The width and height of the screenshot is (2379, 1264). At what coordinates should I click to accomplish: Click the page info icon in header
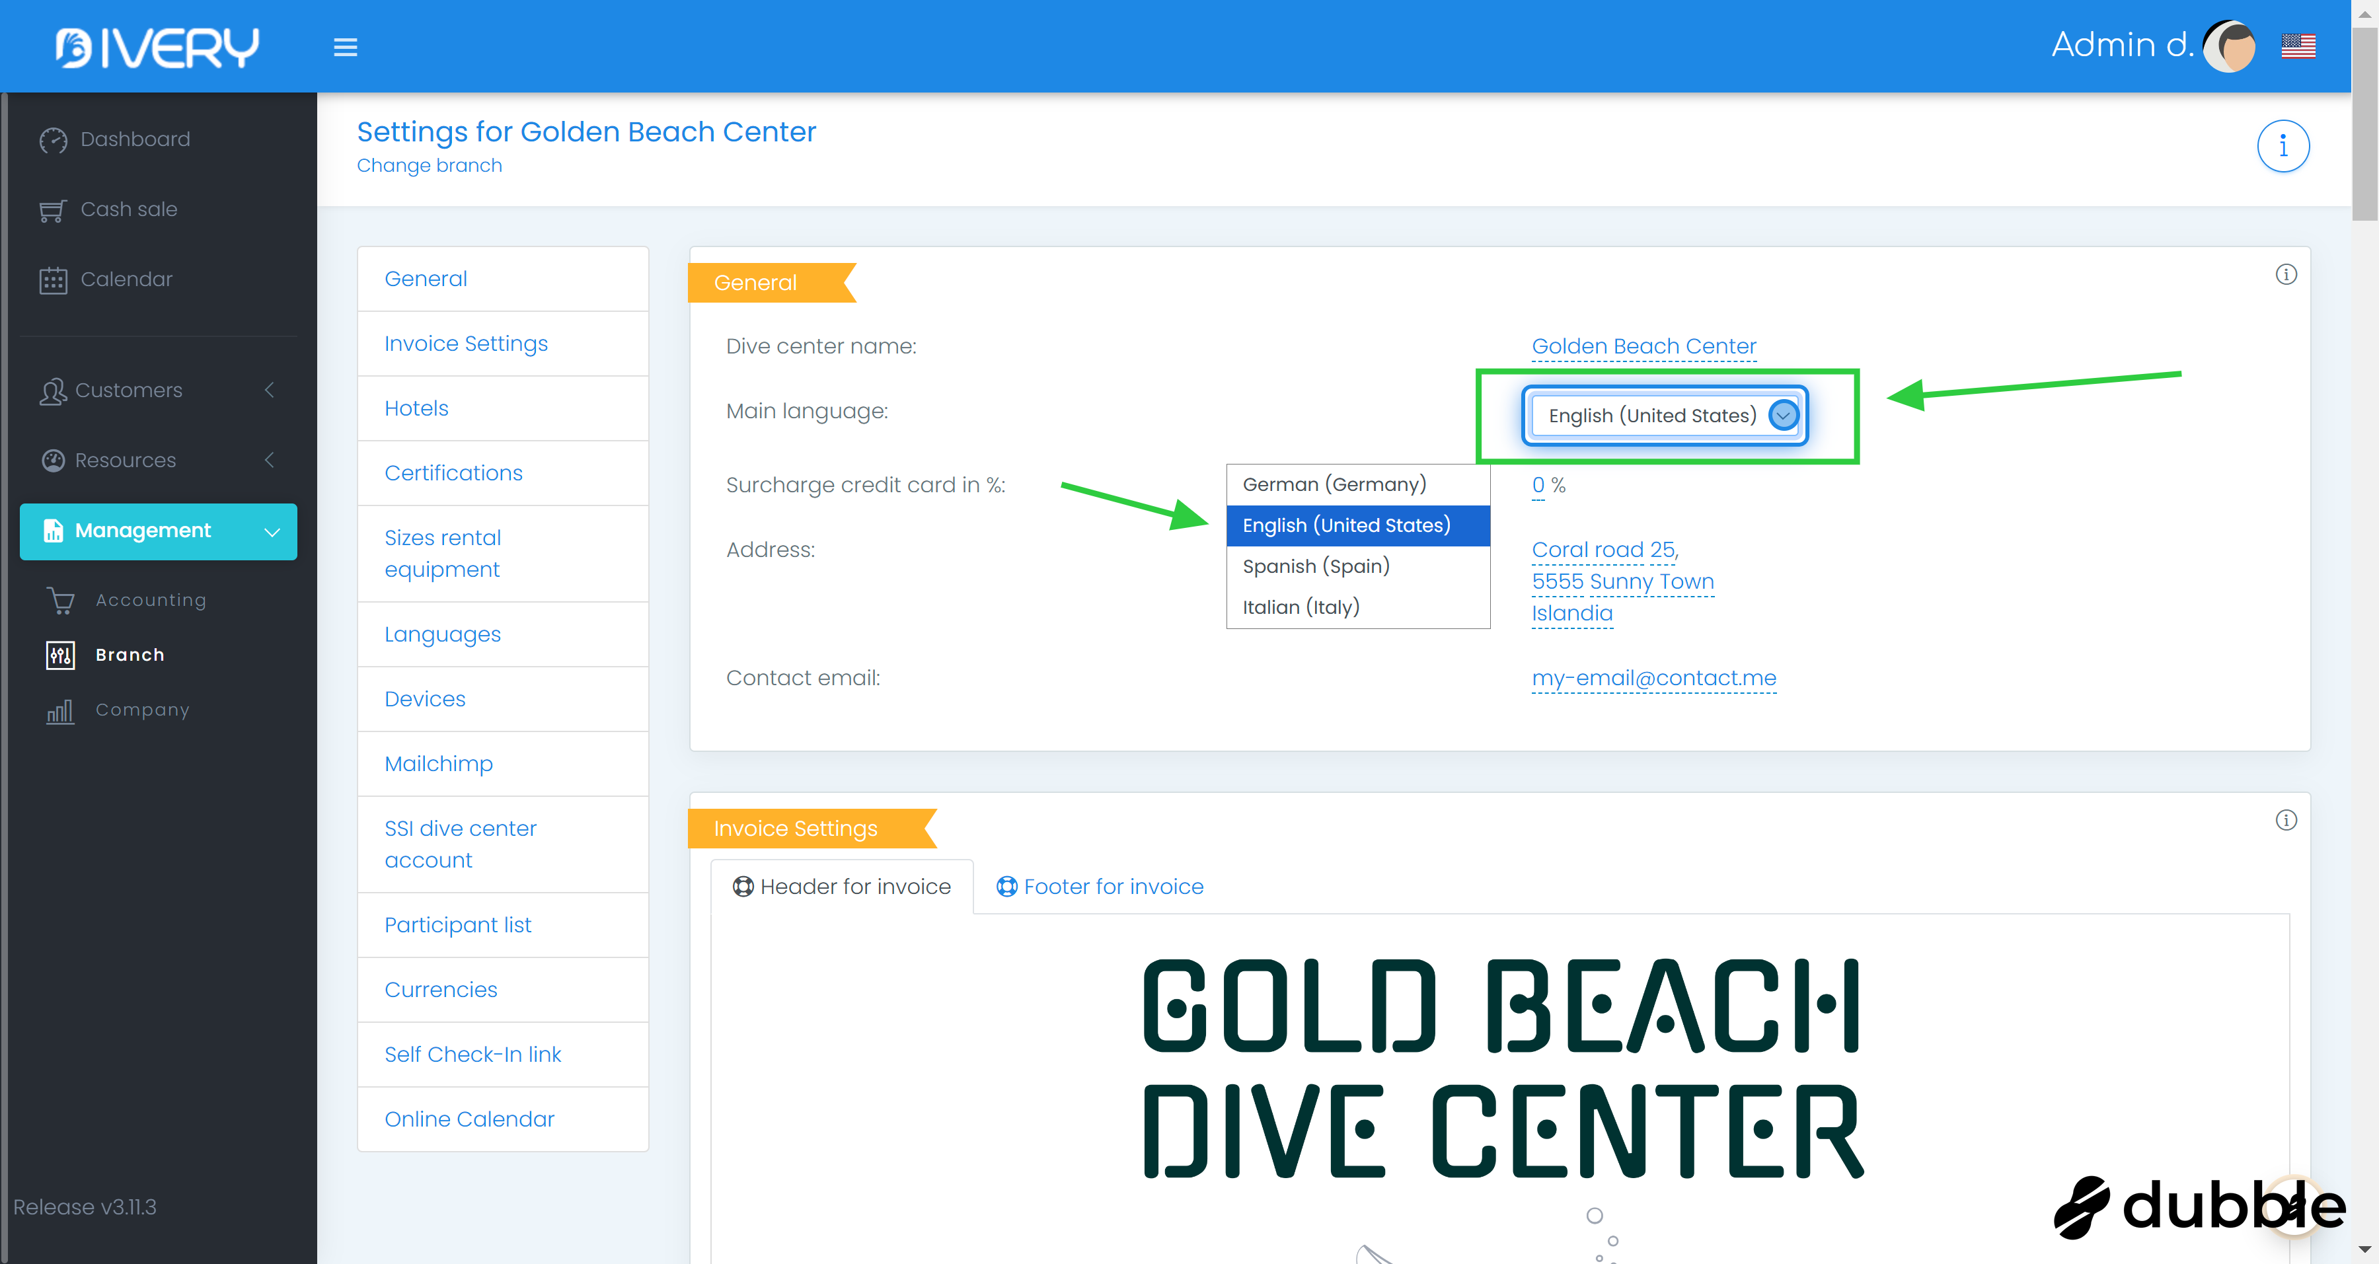pos(2283,146)
